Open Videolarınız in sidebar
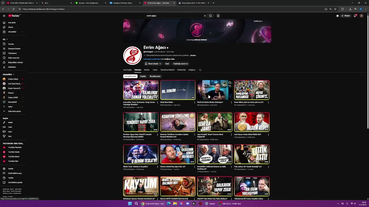This screenshot has height=207, width=369. click(13, 53)
